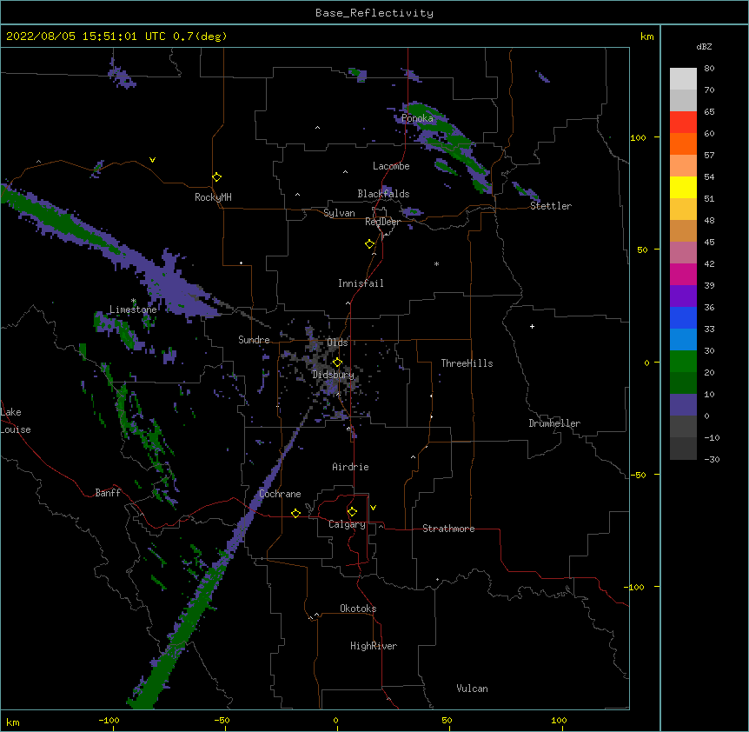Click the Calgary city label
The image size is (749, 732).
tap(347, 524)
